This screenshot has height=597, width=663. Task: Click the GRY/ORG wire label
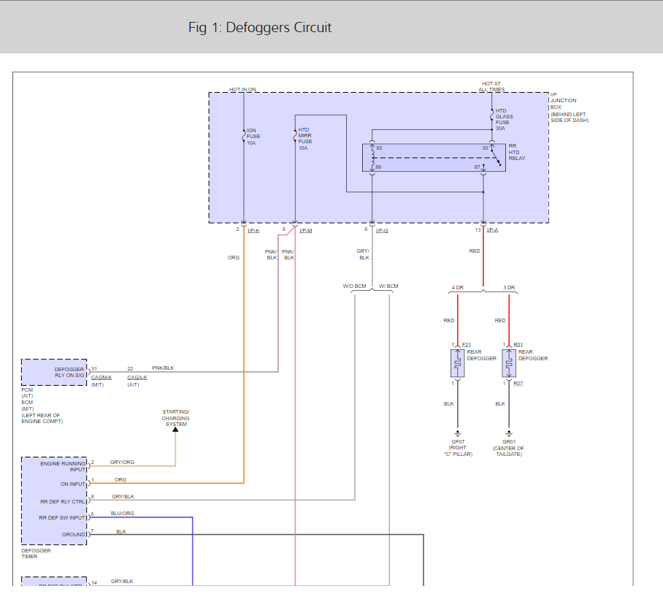coord(122,462)
